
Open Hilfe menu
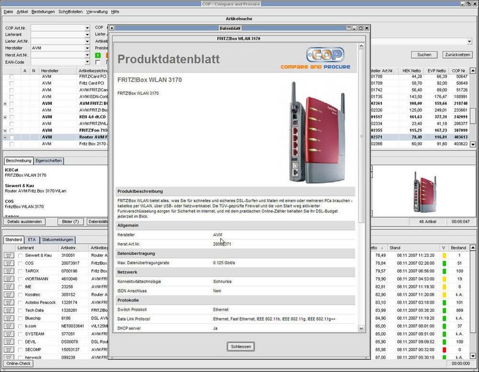pyautogui.click(x=115, y=12)
